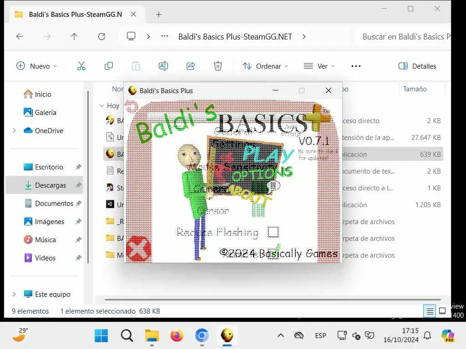Refresh the current folder view
The height and width of the screenshot is (349, 466).
point(101,36)
